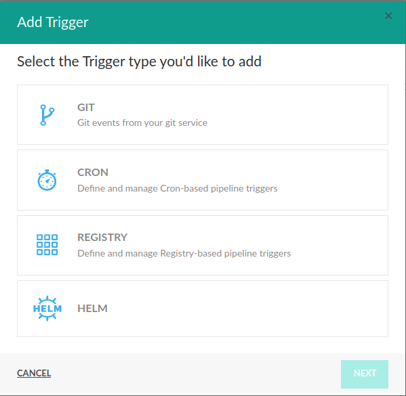Cancel adding a trigger

(34, 373)
